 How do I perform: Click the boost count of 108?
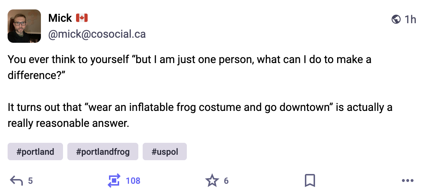pyautogui.click(x=133, y=181)
